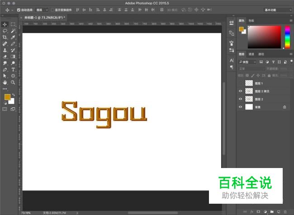Filter layers by shape layers
Screen dimensions: 294x215
click(279, 62)
